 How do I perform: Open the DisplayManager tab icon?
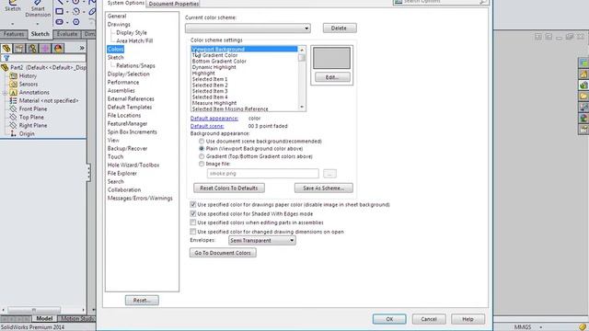tap(58, 49)
